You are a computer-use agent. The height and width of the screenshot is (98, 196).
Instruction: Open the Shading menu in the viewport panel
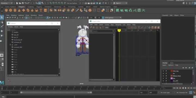(14, 15)
